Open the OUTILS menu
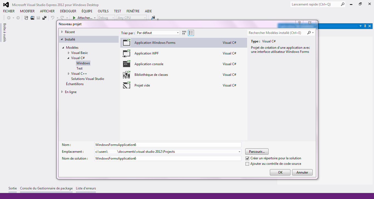This screenshot has height=199, width=374. [103, 11]
